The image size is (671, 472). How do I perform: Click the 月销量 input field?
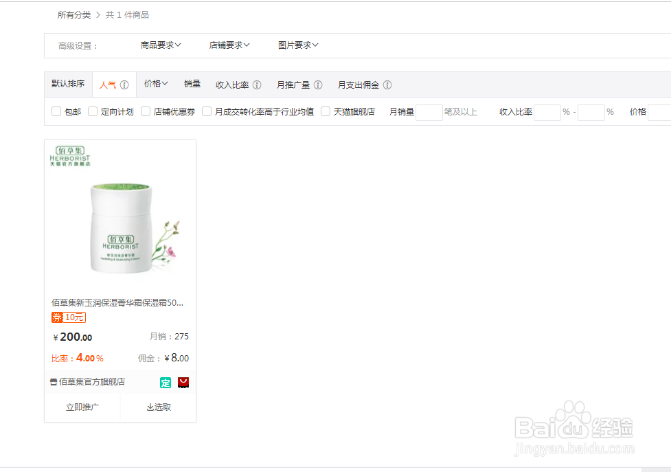[429, 112]
